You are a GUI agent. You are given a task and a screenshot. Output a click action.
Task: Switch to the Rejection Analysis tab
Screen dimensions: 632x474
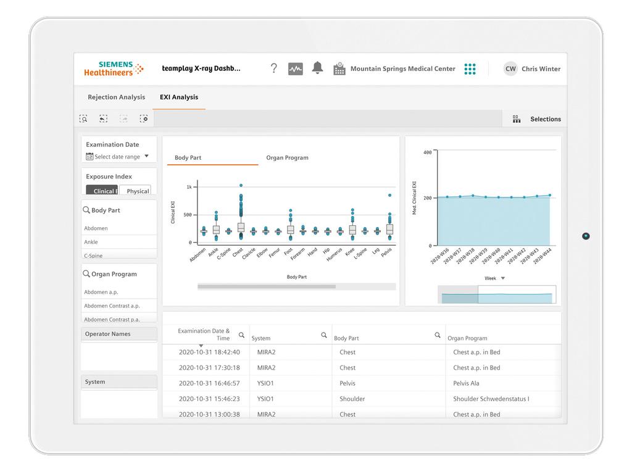coord(116,97)
